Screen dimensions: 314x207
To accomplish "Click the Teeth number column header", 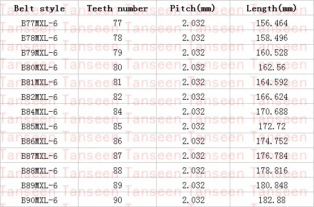I will point(117,9).
